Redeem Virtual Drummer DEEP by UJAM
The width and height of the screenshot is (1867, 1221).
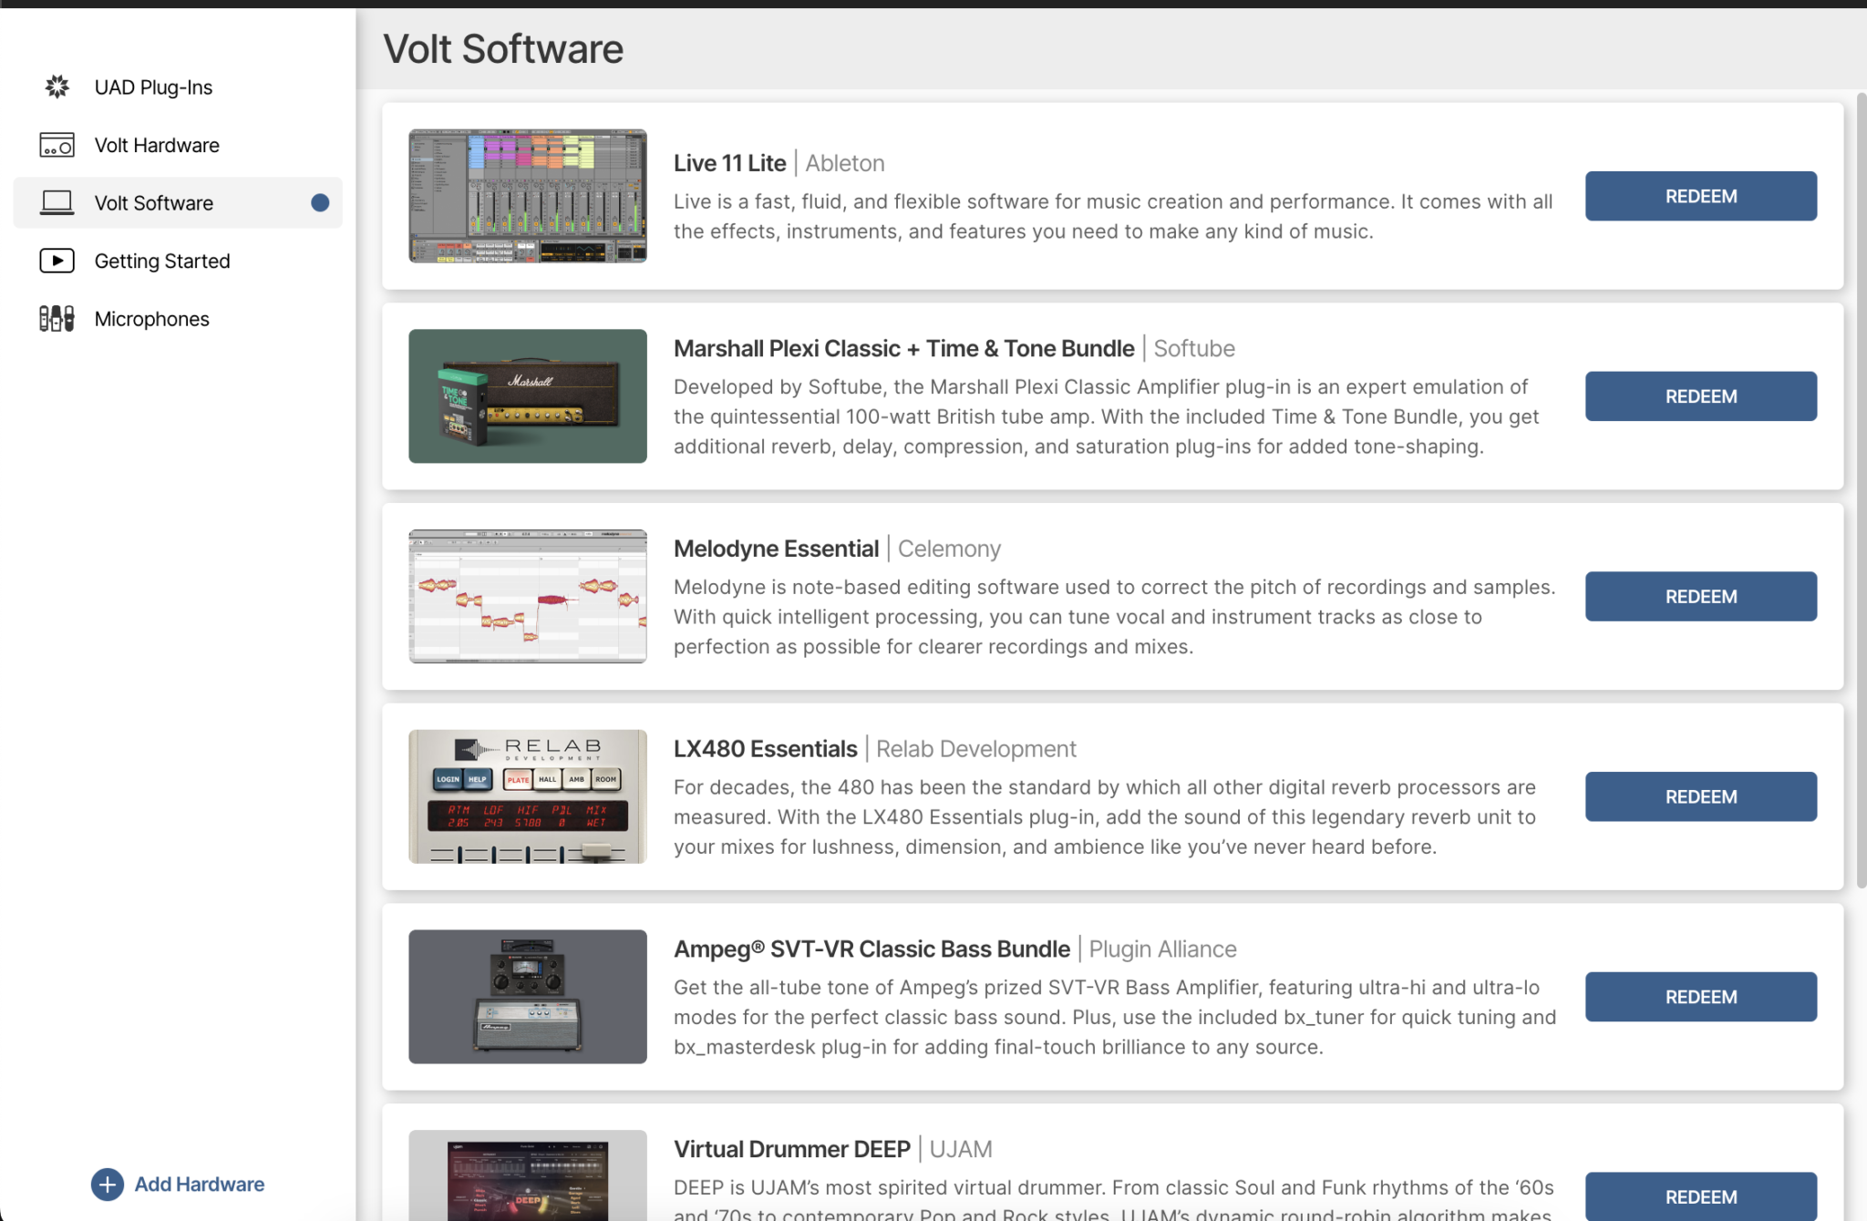pyautogui.click(x=1699, y=1196)
